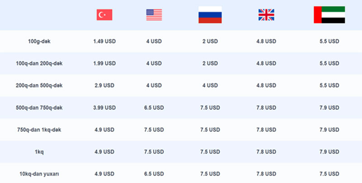Click USA price in 500q-dan 750q-dək row
This screenshot has height=183, width=362.
[154, 108]
